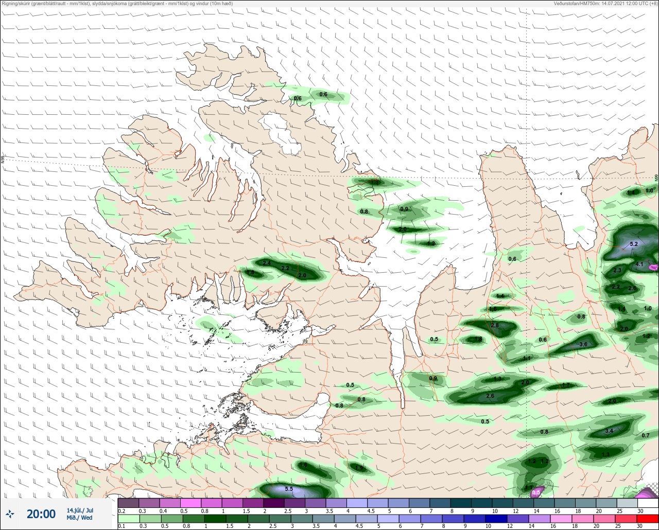Click the dark purple snow swatch between 2 and 2.5

point(273,503)
